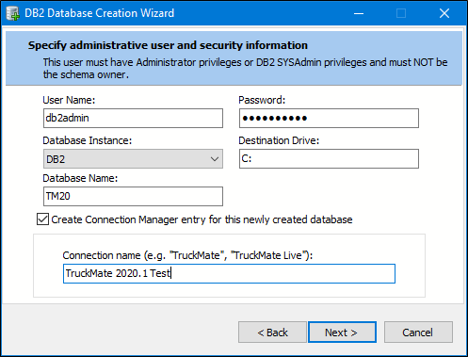Viewport: 468px width, 357px height.
Task: Place cursor in the Connection name text box
Action: (229, 273)
